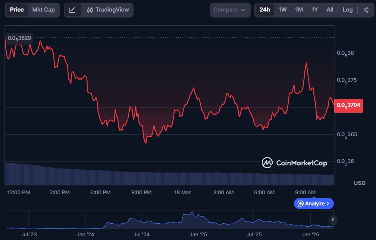376x240 pixels.
Task: Display All time price history
Action: tap(330, 10)
